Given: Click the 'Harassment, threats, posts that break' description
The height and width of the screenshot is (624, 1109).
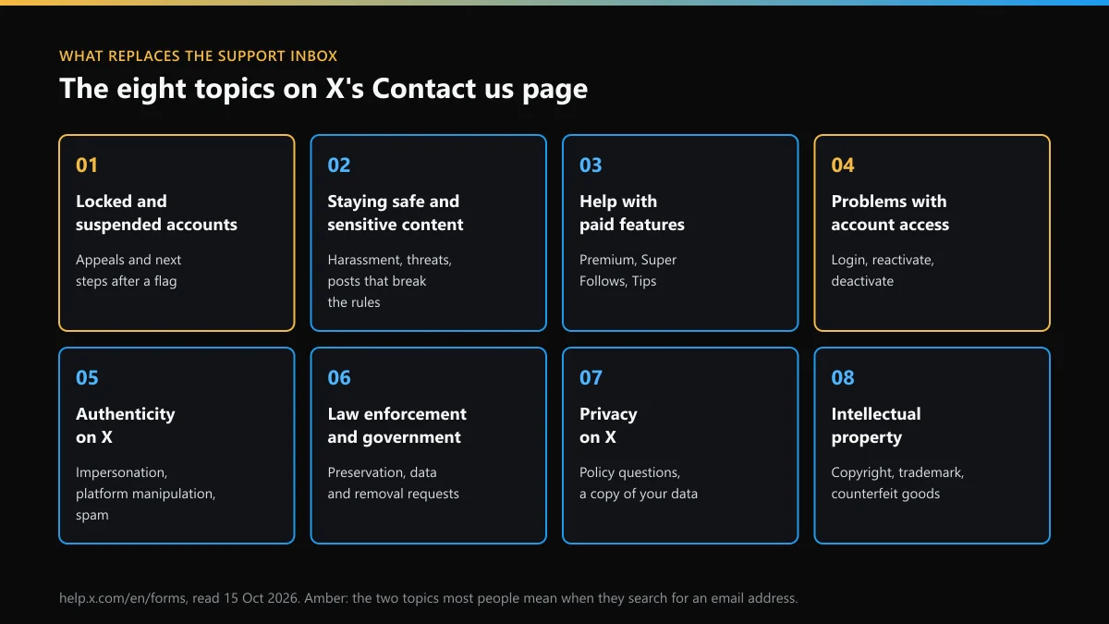Looking at the screenshot, I should (x=390, y=281).
